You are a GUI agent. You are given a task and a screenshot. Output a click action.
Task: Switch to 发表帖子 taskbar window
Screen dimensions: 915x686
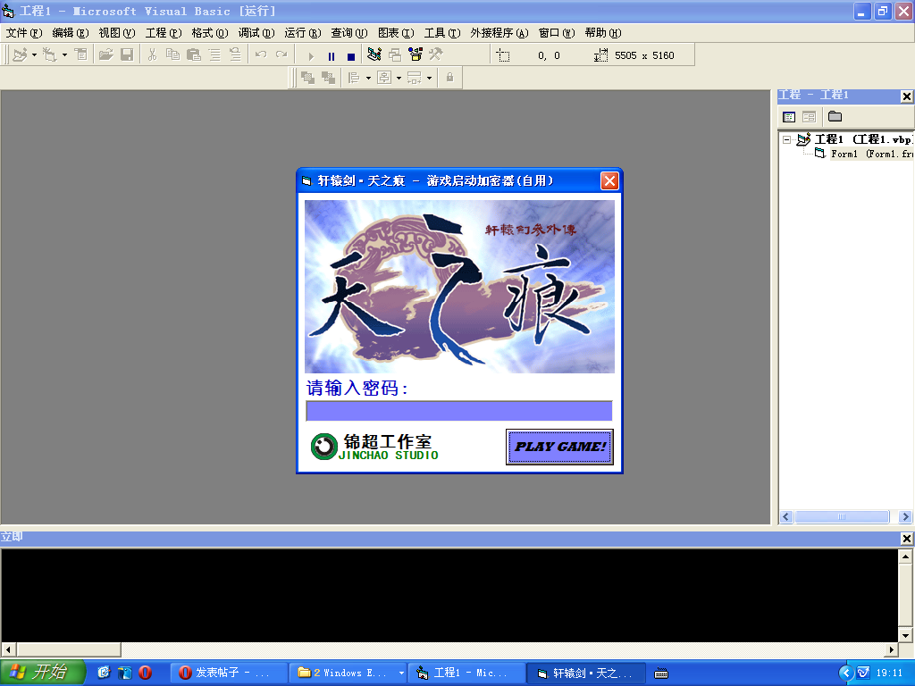click(x=229, y=673)
